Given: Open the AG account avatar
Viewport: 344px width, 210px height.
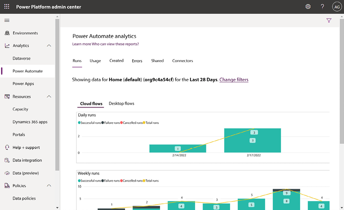Looking at the screenshot, I should pyautogui.click(x=337, y=7).
